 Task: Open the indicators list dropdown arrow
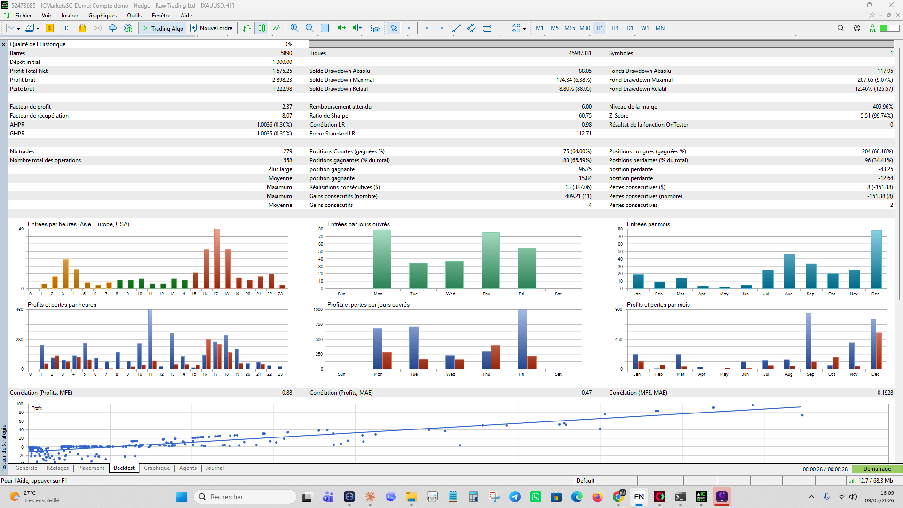[38, 29]
